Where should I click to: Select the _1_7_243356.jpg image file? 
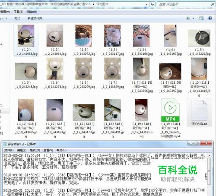(141, 69)
